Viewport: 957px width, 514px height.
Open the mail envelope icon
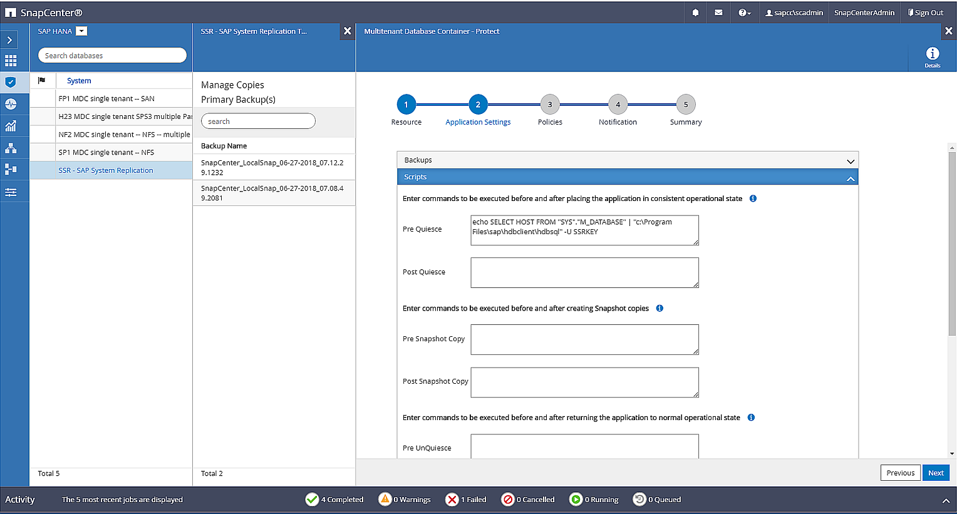[718, 13]
